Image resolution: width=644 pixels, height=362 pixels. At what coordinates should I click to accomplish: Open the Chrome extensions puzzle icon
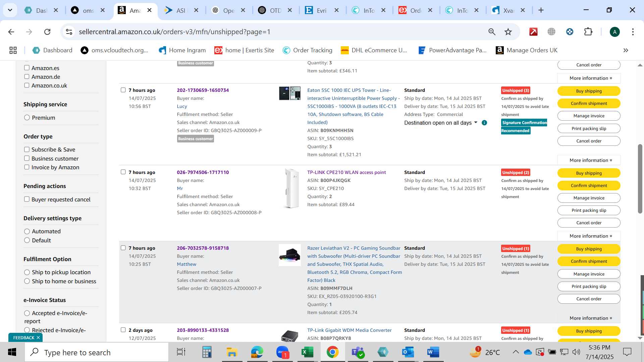tap(588, 32)
